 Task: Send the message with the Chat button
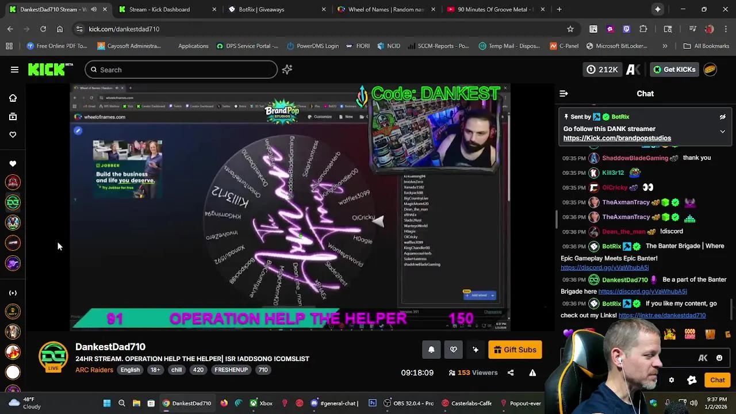pyautogui.click(x=717, y=380)
